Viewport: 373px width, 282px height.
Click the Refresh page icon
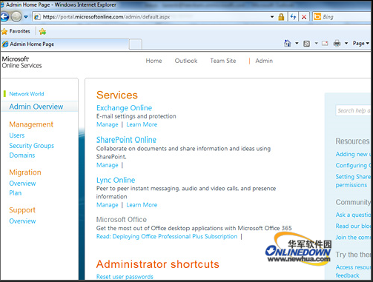point(293,17)
